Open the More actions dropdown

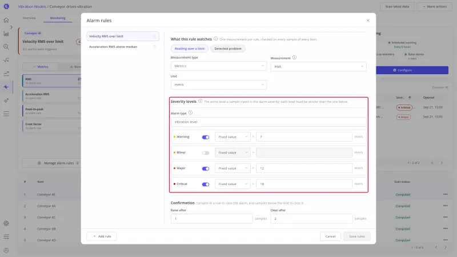pyautogui.click(x=435, y=6)
